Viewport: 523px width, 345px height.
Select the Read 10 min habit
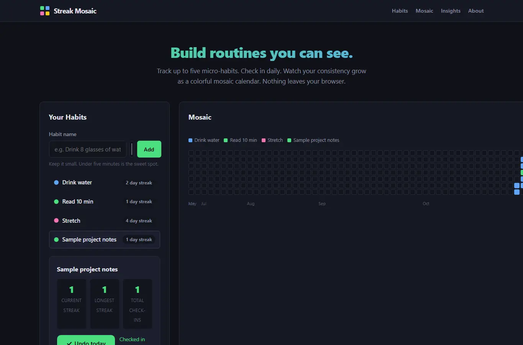point(105,202)
